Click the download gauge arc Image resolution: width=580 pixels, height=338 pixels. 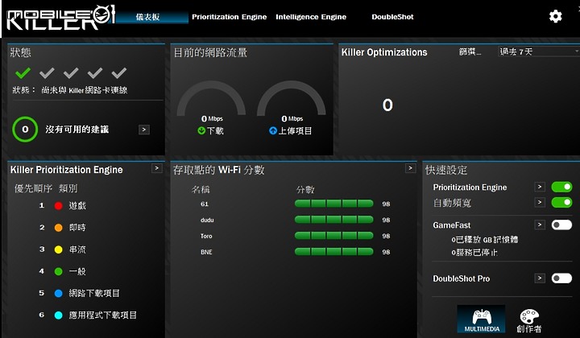[x=211, y=98]
